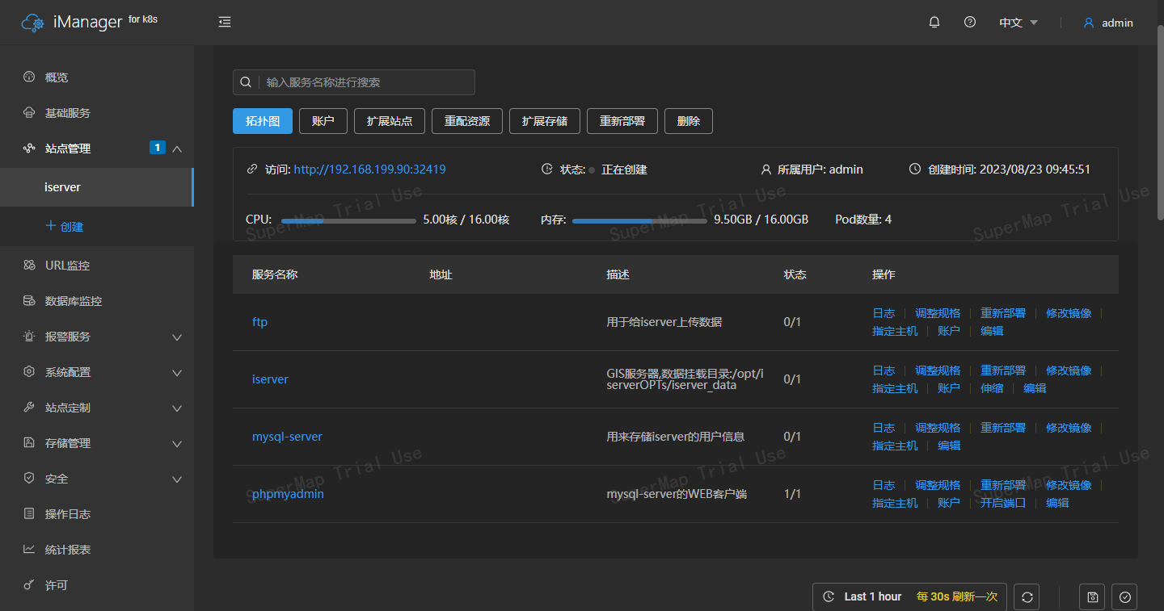Open the phpmyadmin service link
The width and height of the screenshot is (1164, 611).
point(288,494)
